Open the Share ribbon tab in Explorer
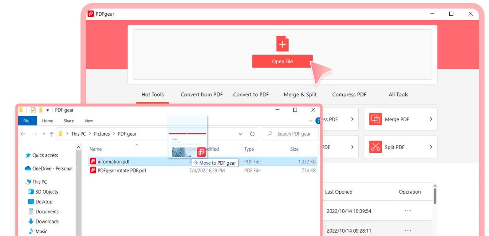The height and width of the screenshot is (236, 489). [69, 121]
